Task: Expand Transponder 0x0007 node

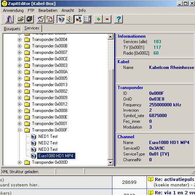Action: (x=19, y=52)
